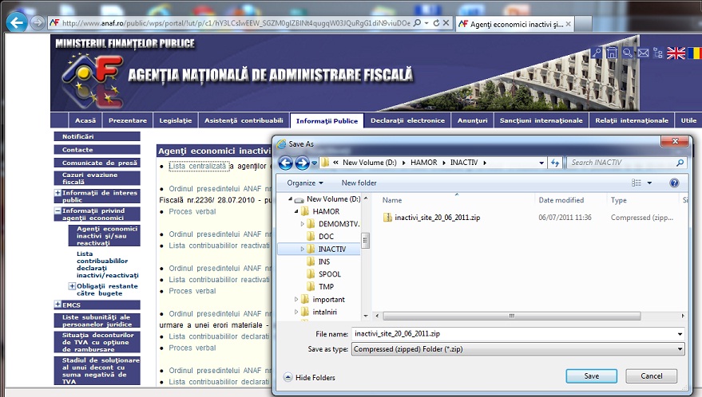Refresh the INACTIV folder path in Save As
Screen dimensions: 702x397
(x=555, y=163)
